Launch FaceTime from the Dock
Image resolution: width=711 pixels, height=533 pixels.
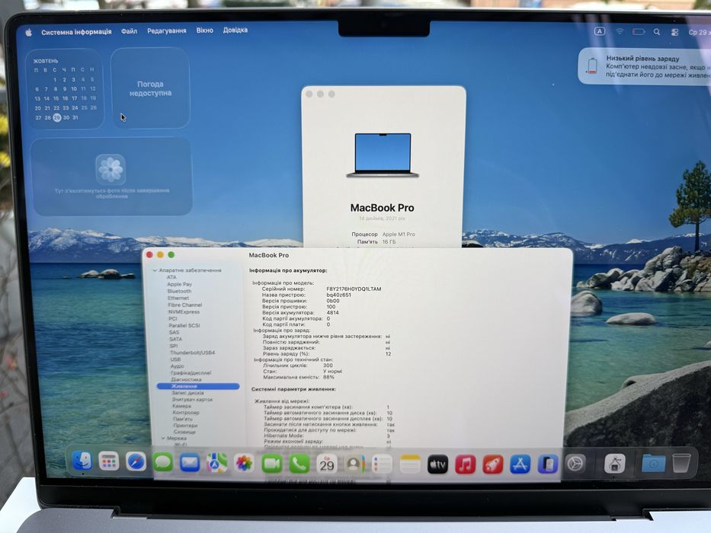(271, 464)
